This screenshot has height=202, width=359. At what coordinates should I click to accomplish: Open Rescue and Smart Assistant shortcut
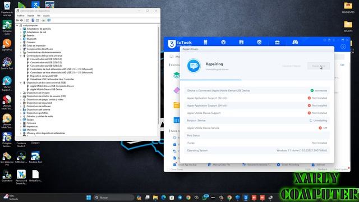click(21, 177)
